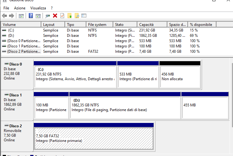This screenshot has width=233, height=156.
Task: Click the 231,92 GB capacity cell
Action: 147,30
